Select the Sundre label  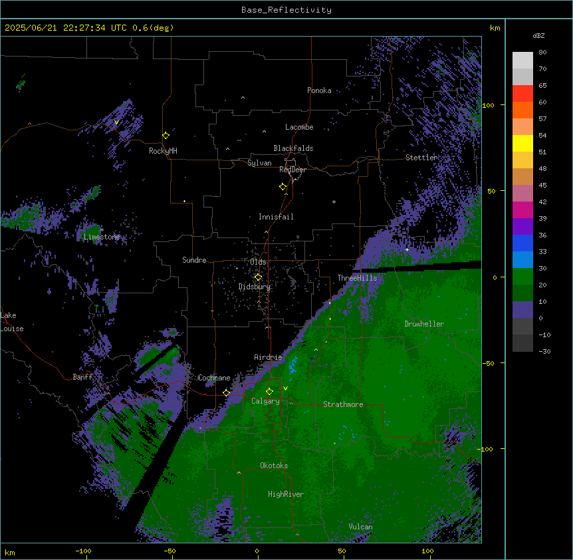point(194,260)
